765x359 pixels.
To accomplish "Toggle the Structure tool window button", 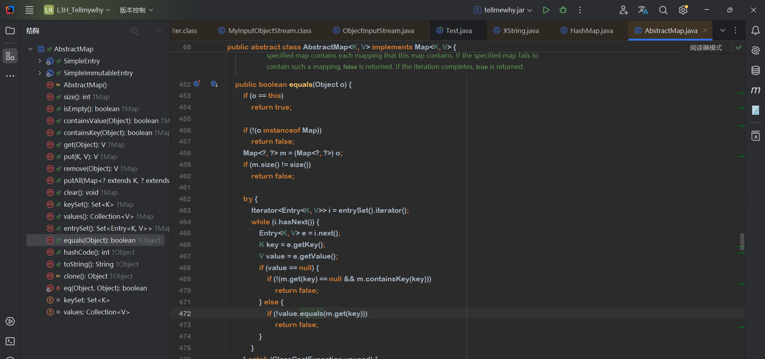I will [10, 56].
